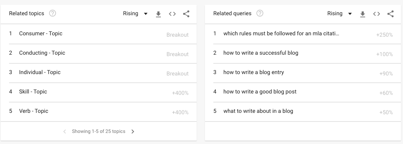Click the Verb - Topic entry
403x144 pixels.
click(34, 111)
